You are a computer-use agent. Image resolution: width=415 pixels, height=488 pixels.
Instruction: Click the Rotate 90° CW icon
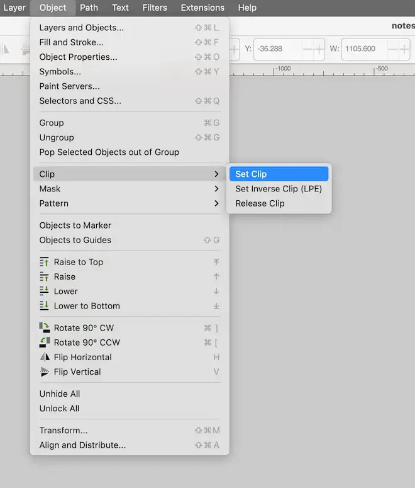click(x=45, y=327)
